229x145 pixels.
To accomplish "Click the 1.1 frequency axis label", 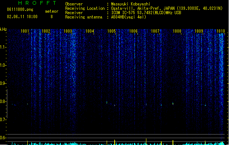I will 3,47.
